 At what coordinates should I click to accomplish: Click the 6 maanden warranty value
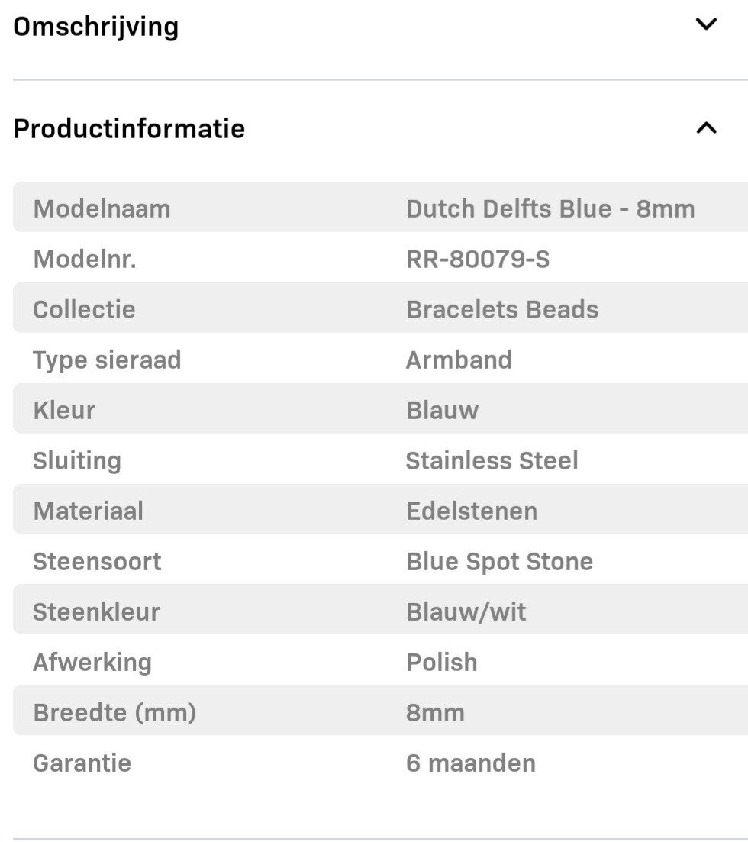[x=470, y=763]
